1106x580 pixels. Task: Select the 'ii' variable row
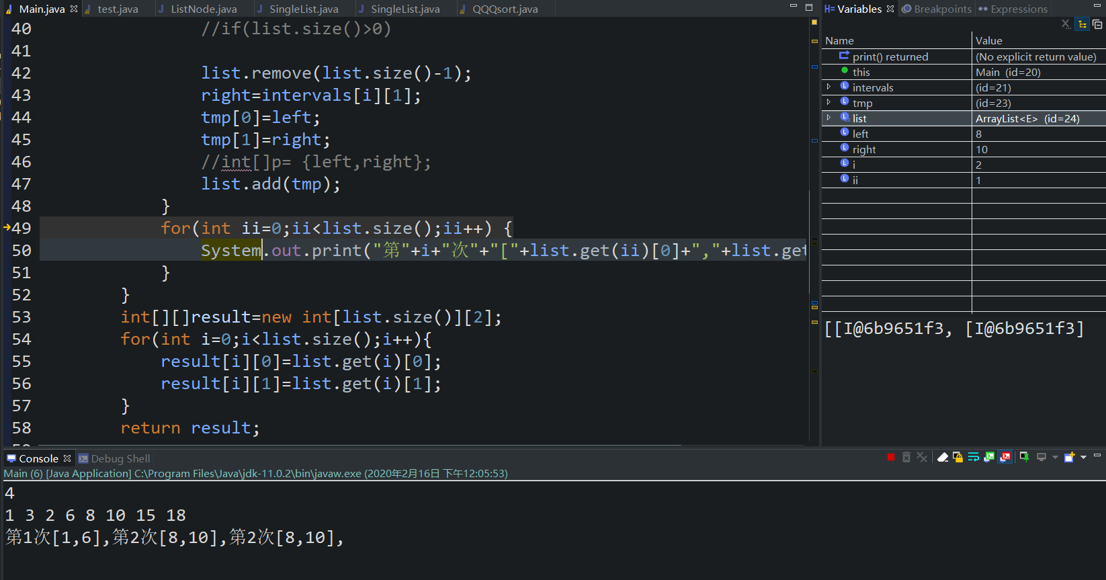coord(964,180)
